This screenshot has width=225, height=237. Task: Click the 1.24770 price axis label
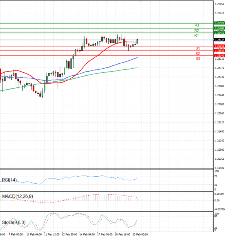219,68
